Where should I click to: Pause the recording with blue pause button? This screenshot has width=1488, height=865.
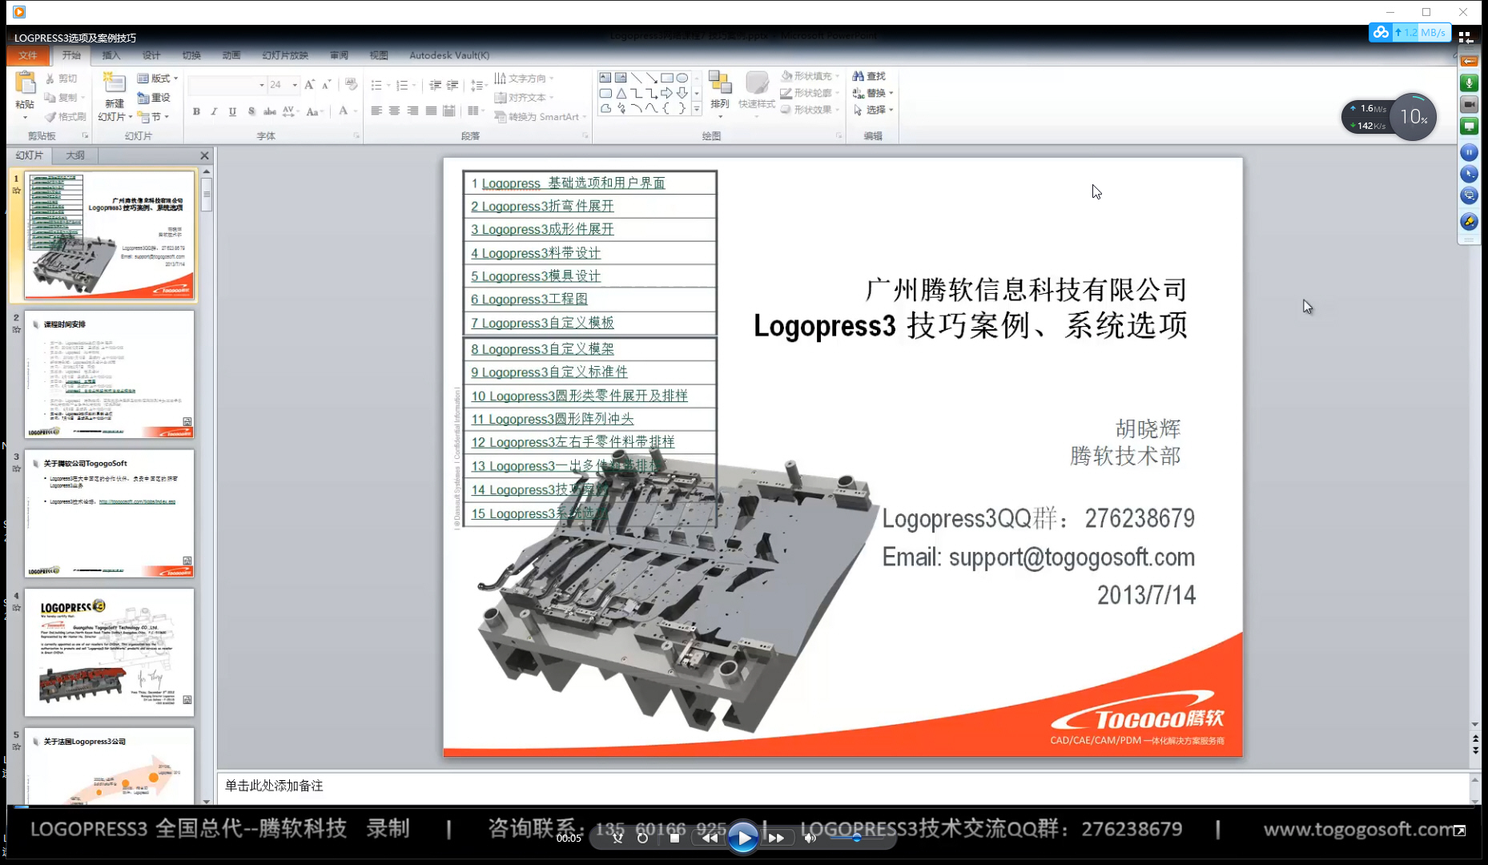pyautogui.click(x=1469, y=152)
